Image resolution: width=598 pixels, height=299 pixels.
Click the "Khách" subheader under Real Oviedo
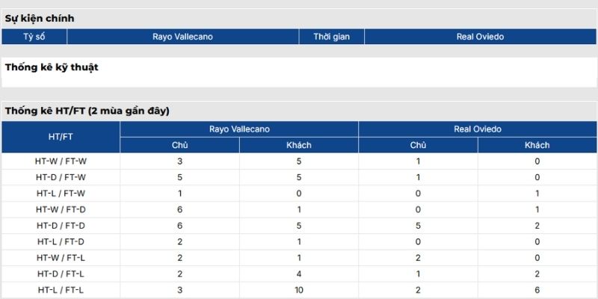(x=537, y=145)
